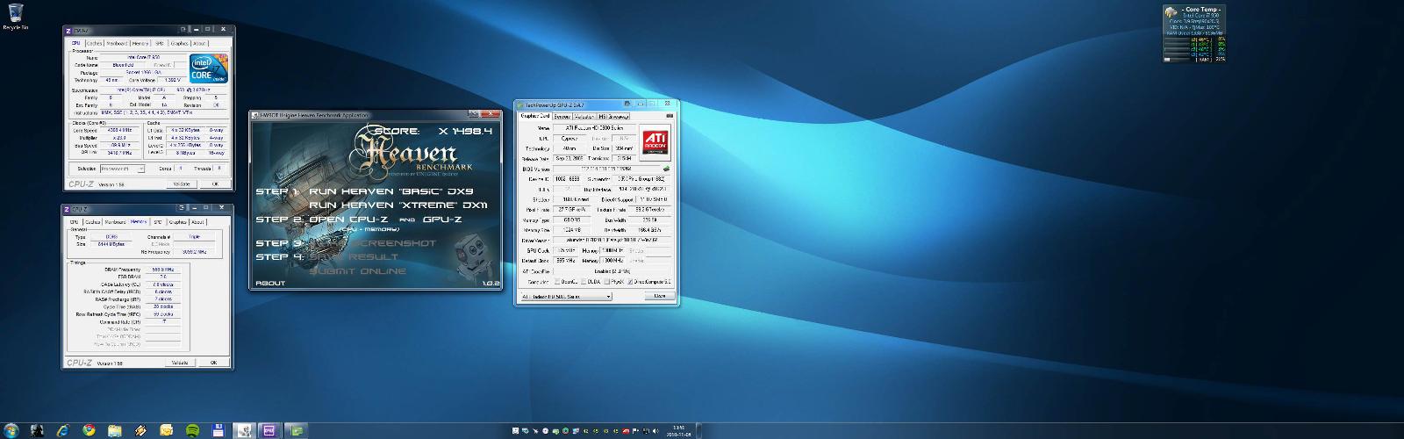Image resolution: width=1404 pixels, height=439 pixels.
Task: Switch to SPD tab in CPU-Z processor window
Action: point(160,43)
